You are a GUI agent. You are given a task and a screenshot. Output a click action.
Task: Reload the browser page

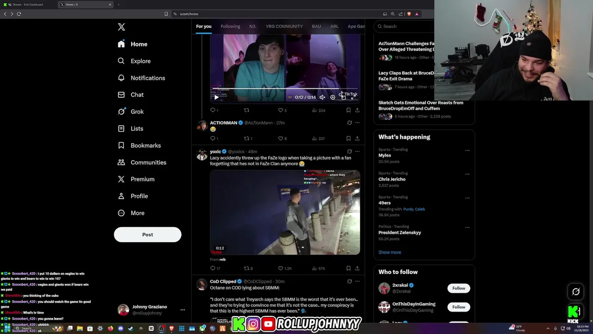coord(19,14)
